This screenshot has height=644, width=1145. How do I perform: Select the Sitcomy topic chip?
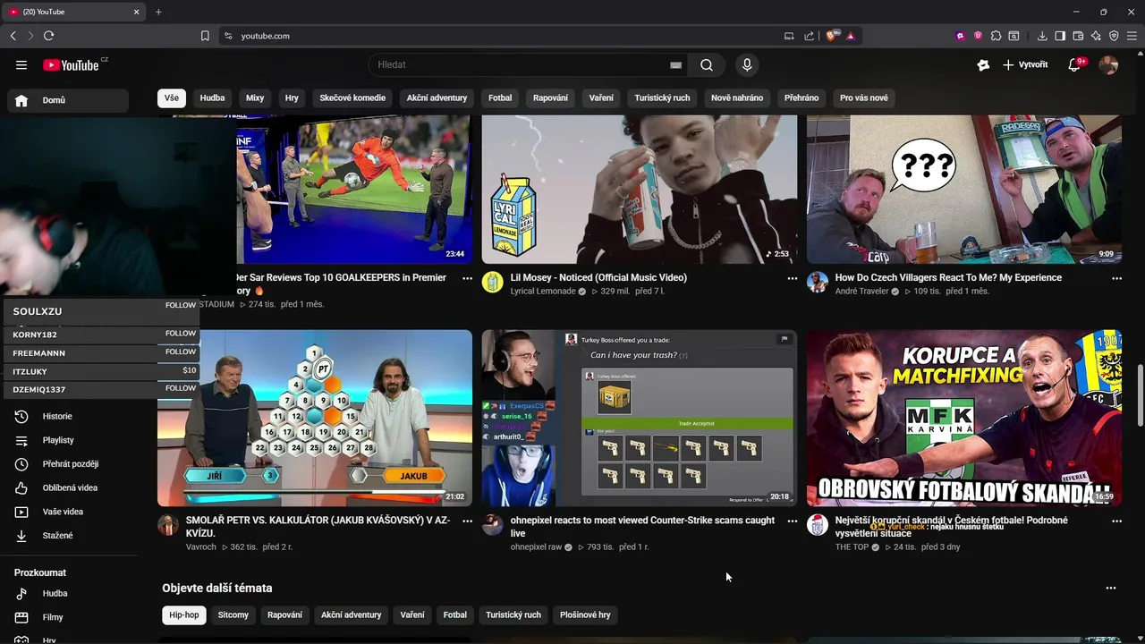pyautogui.click(x=233, y=614)
